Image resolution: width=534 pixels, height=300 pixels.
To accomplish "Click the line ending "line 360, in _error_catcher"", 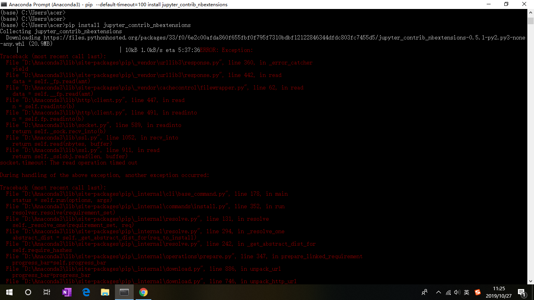I will (x=159, y=62).
